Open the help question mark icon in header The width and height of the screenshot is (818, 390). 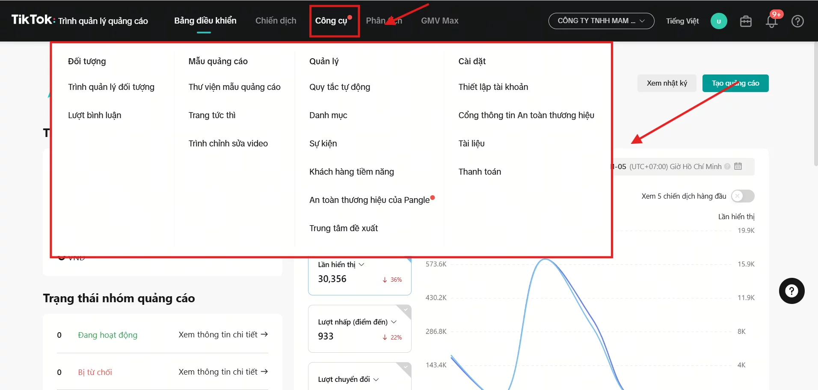pos(797,21)
